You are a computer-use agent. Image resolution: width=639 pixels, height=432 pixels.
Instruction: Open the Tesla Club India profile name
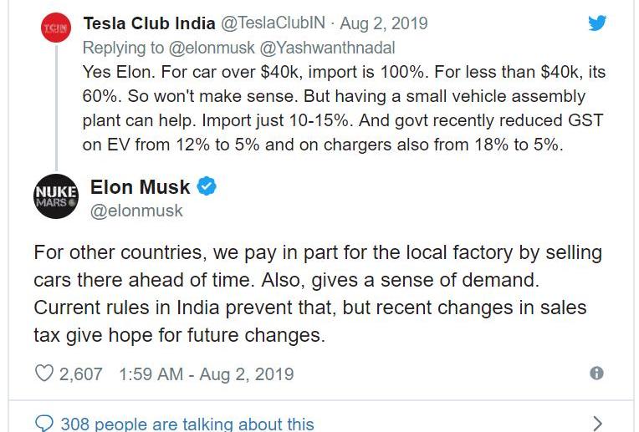coord(149,23)
